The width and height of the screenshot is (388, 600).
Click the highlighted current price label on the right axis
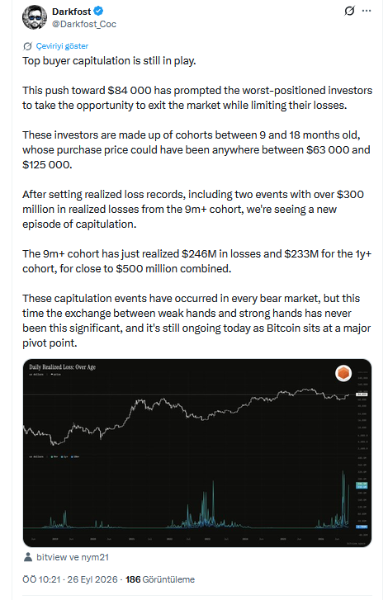click(362, 394)
